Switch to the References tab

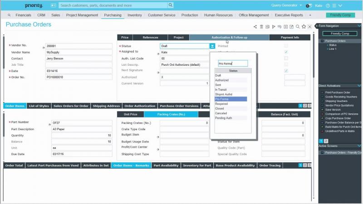(150, 38)
